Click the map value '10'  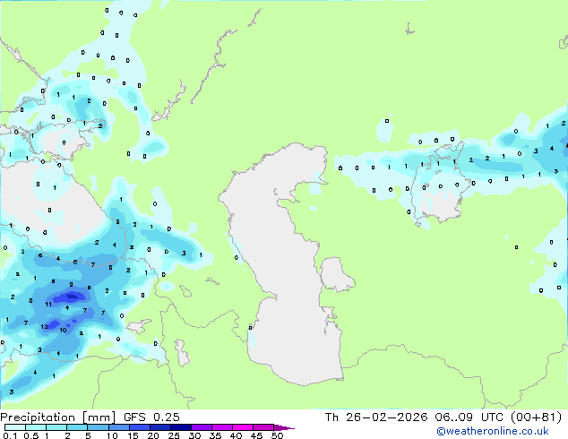[x=63, y=331]
